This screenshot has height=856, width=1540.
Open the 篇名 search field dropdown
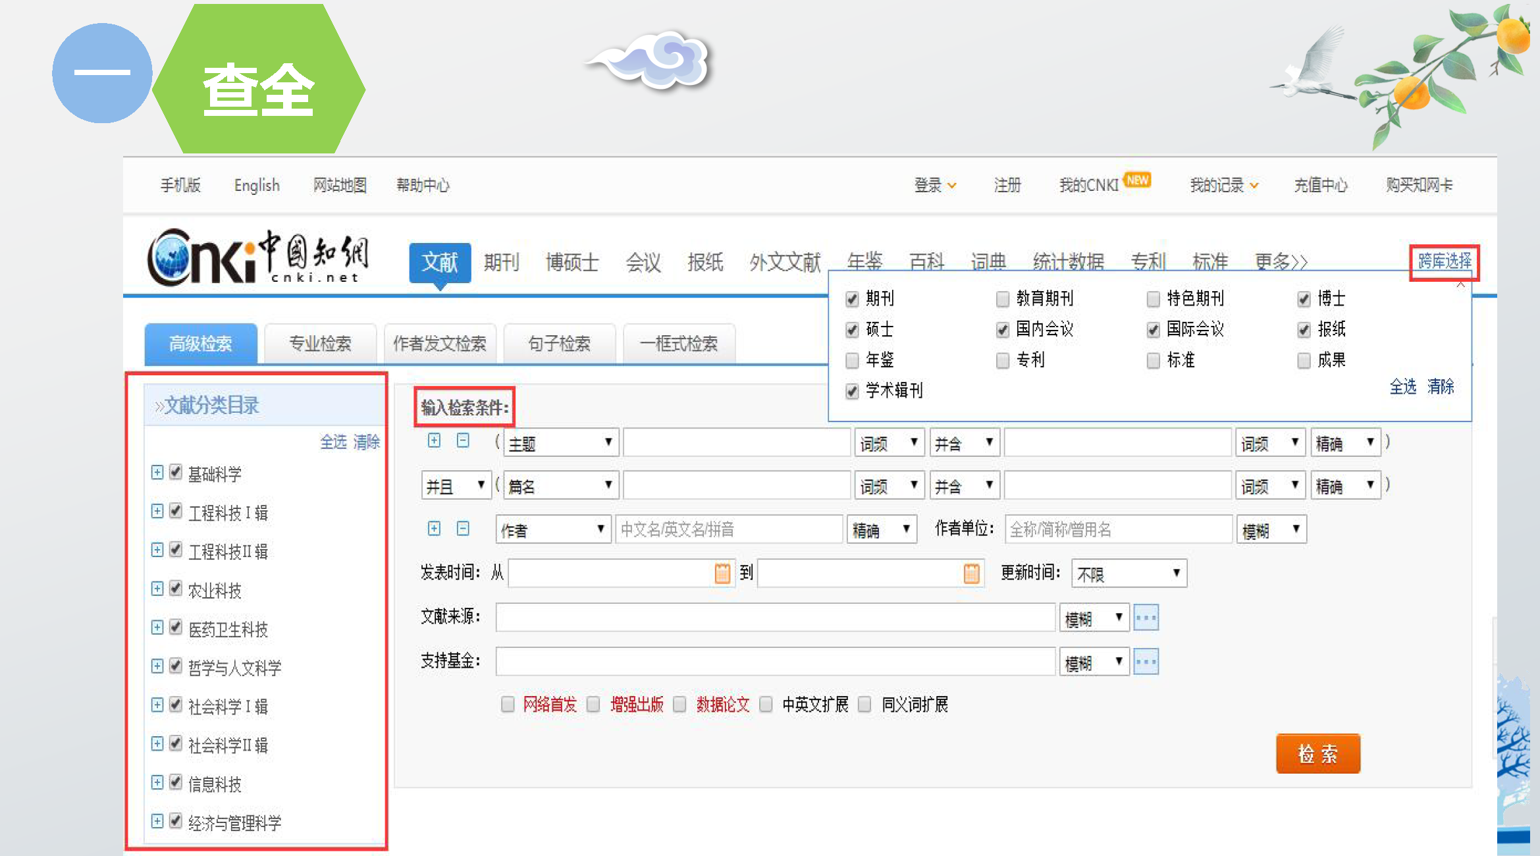pos(561,486)
